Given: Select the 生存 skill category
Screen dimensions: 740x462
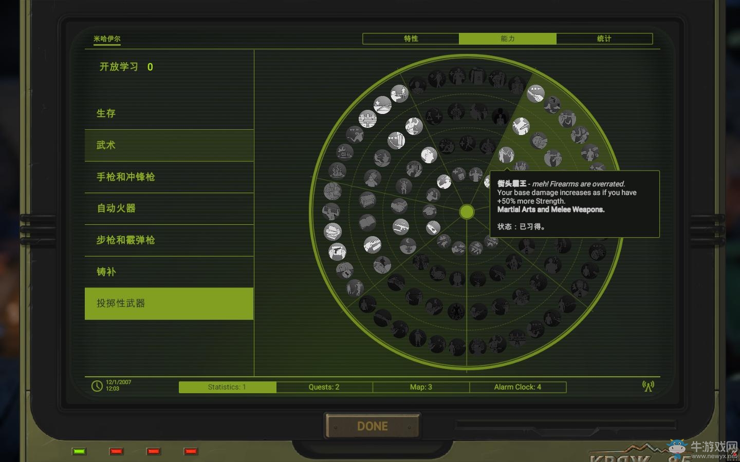Looking at the screenshot, I should click(169, 113).
